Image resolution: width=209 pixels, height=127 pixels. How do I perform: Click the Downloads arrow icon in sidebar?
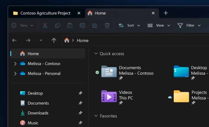23,113
